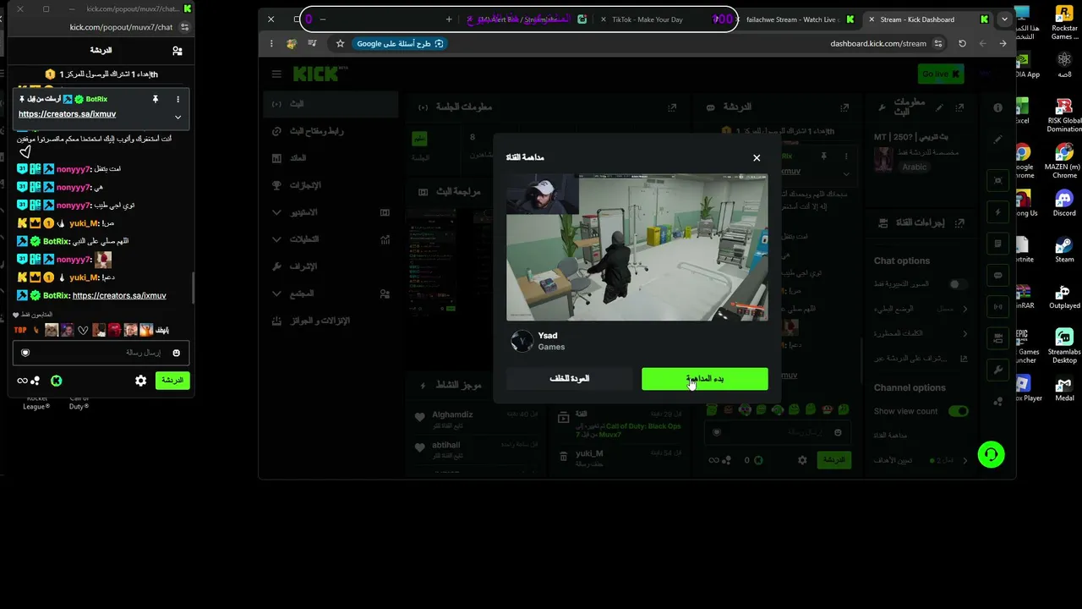
Task: Pop out the stream info panel
Action: 961,107
